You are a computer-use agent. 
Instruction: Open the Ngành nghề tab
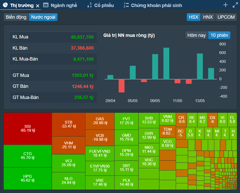[x=64, y=5]
